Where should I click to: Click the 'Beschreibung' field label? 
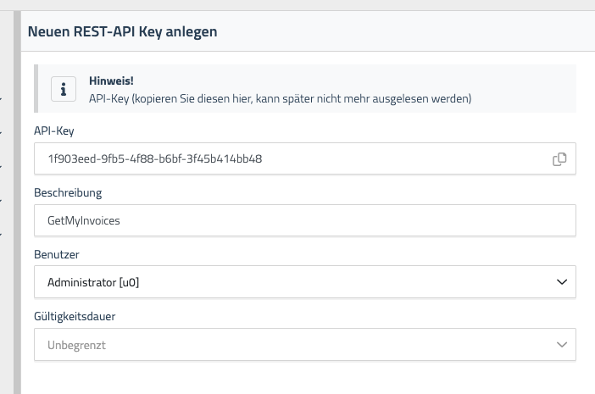coord(68,192)
